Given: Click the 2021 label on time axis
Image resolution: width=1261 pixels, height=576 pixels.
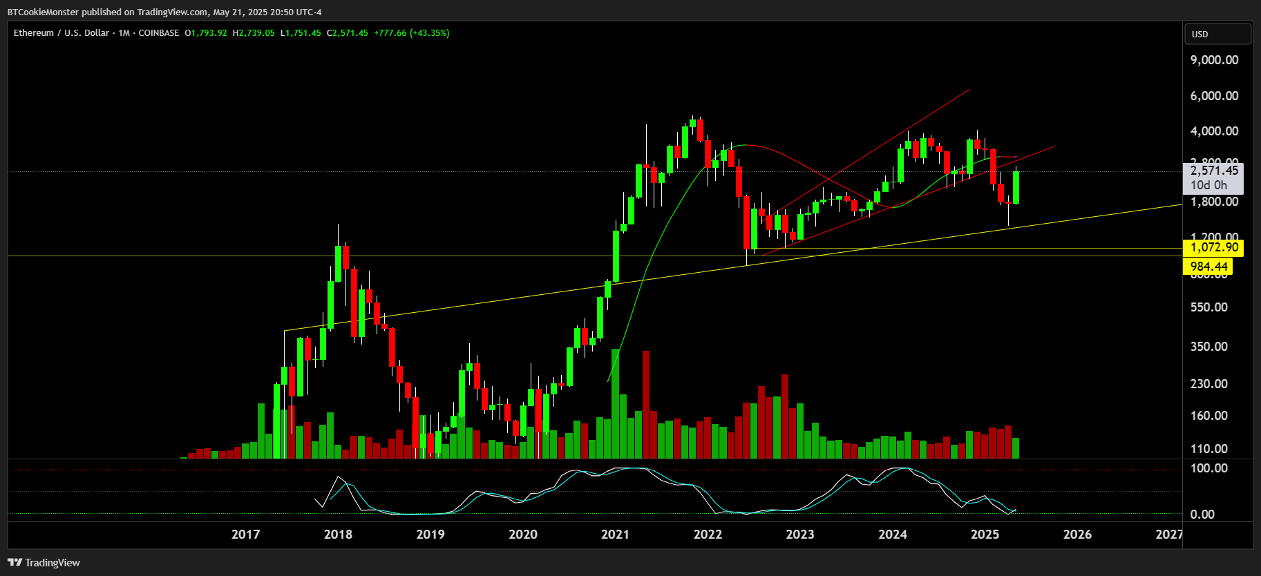Looking at the screenshot, I should click(x=615, y=535).
